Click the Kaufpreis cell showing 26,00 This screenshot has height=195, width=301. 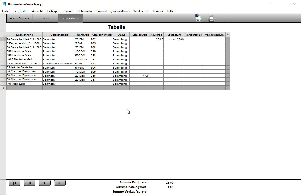156,39
